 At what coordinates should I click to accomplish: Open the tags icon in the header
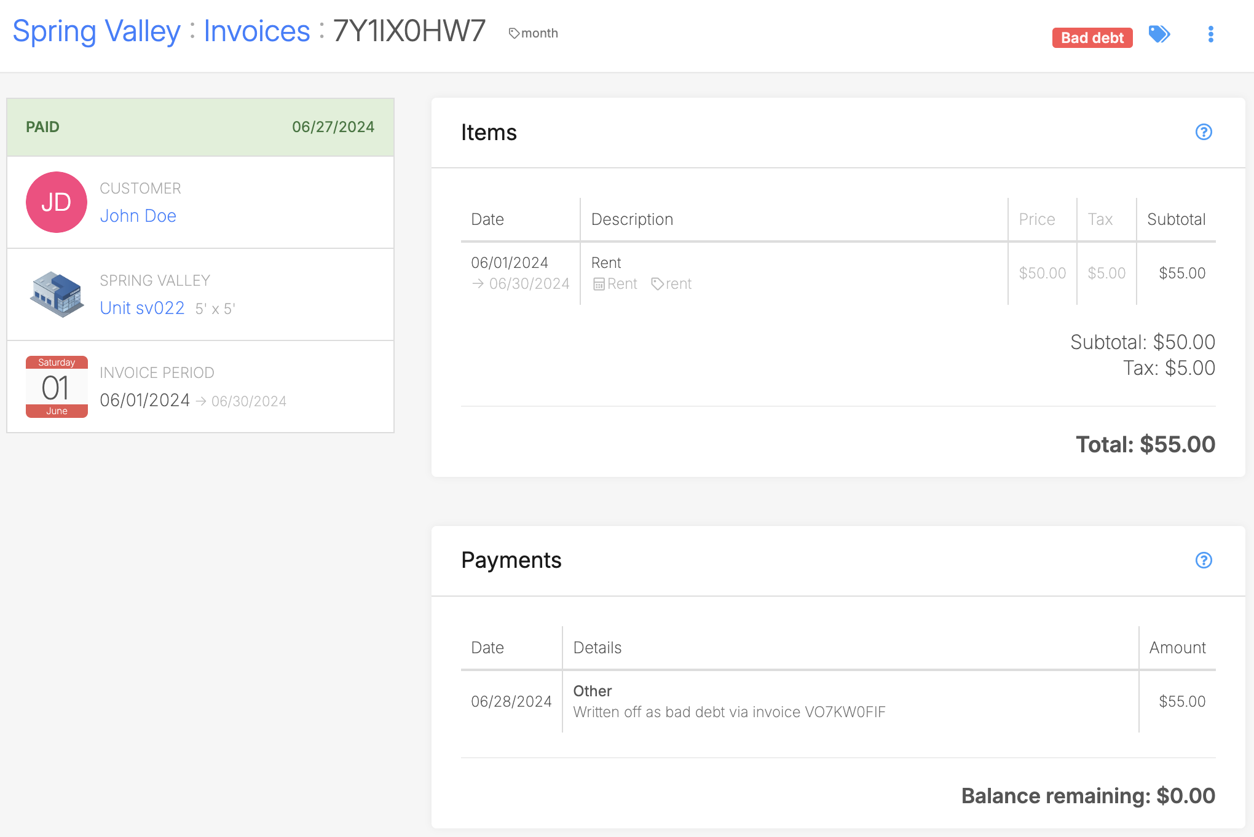pos(1159,34)
